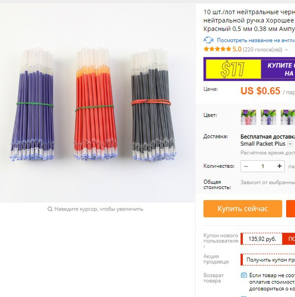Click the translate icon beside the title link
The image size is (295, 297).
(x=208, y=40)
